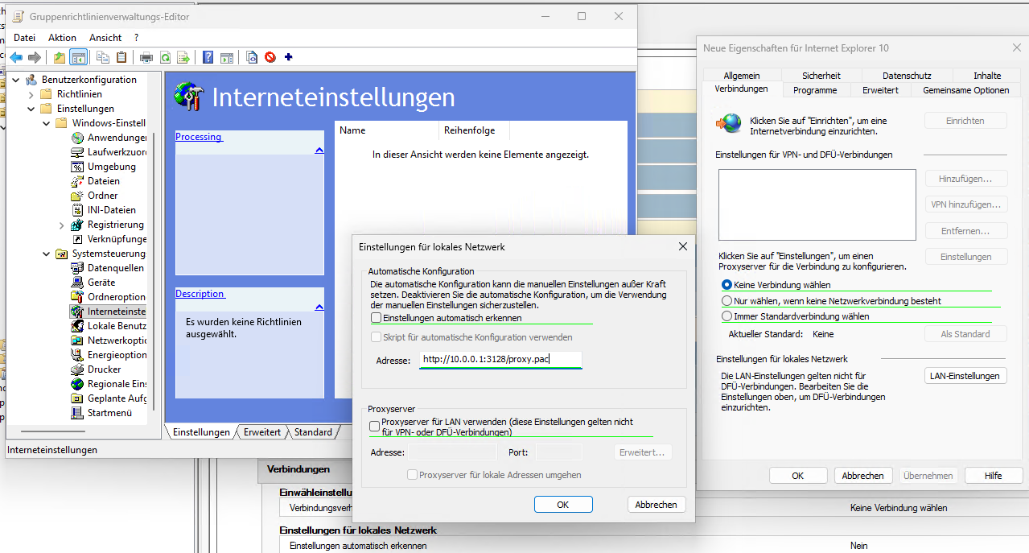Screen dimensions: 1029x553
Task: Click the LAN-Einstellungen button
Action: pos(964,376)
